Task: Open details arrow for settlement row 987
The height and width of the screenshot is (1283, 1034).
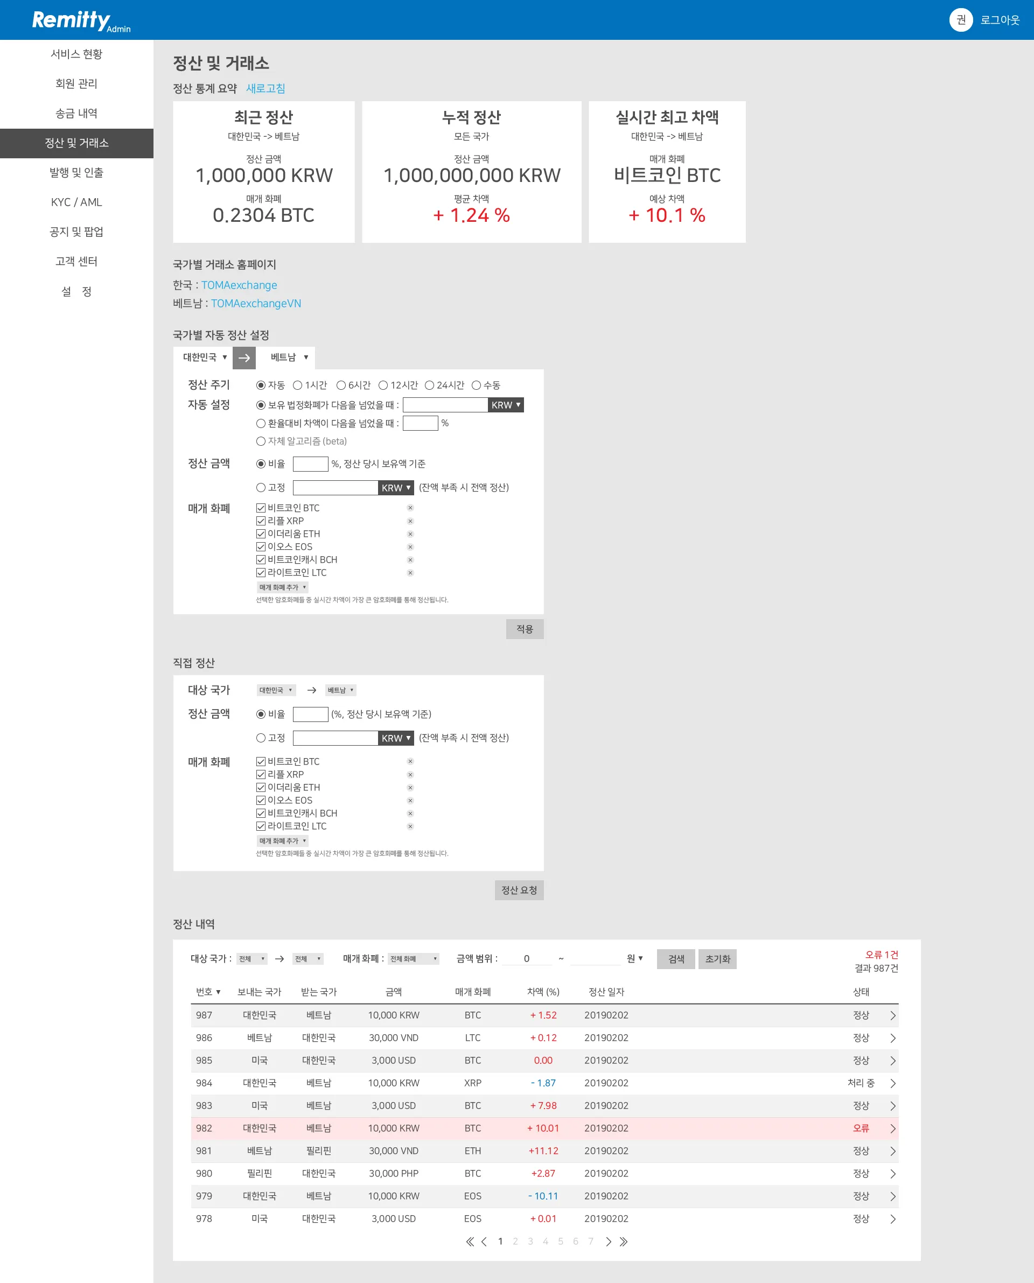Action: [x=892, y=1015]
